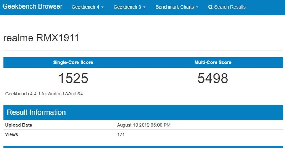Expand the Benchmark Charts dropdown caret
285x148 pixels.
click(197, 7)
